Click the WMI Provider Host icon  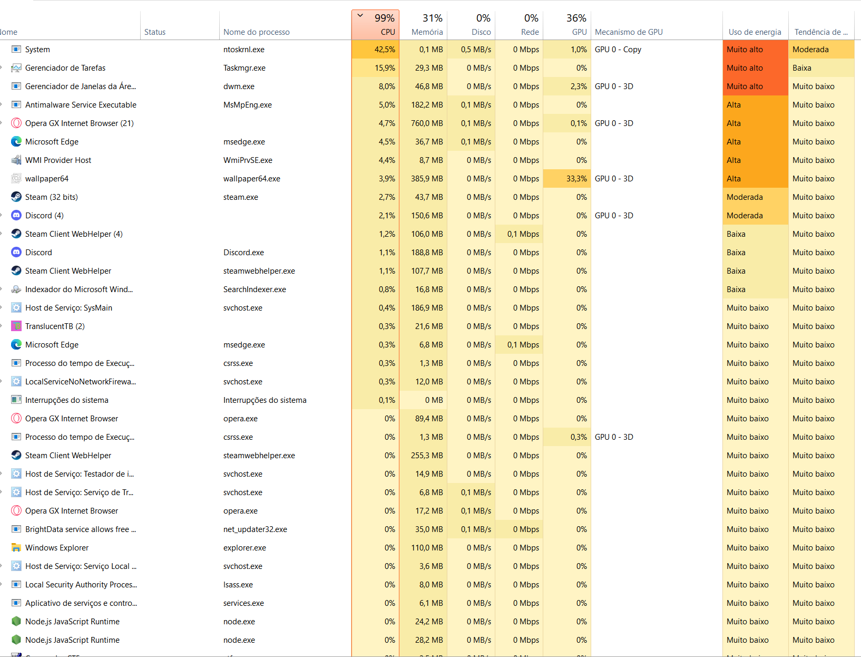(16, 160)
